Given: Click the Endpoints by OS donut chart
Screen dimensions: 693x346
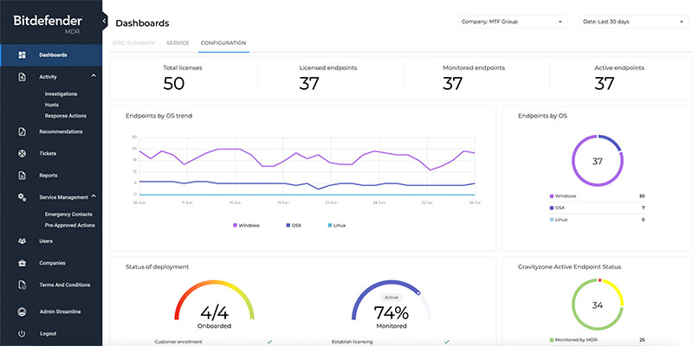Looking at the screenshot, I should [x=597, y=161].
